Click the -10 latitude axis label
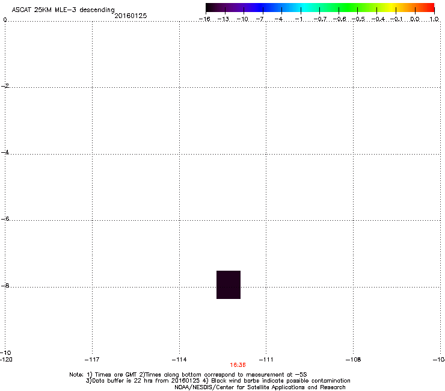This screenshot has width=445, height=391. pyautogui.click(x=6, y=353)
